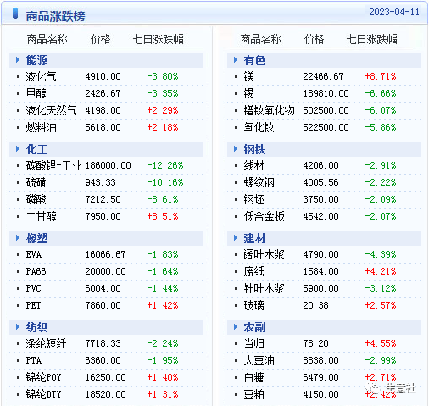Click the -12.26% change value
Screen dimensions: 429x406
tap(165, 165)
